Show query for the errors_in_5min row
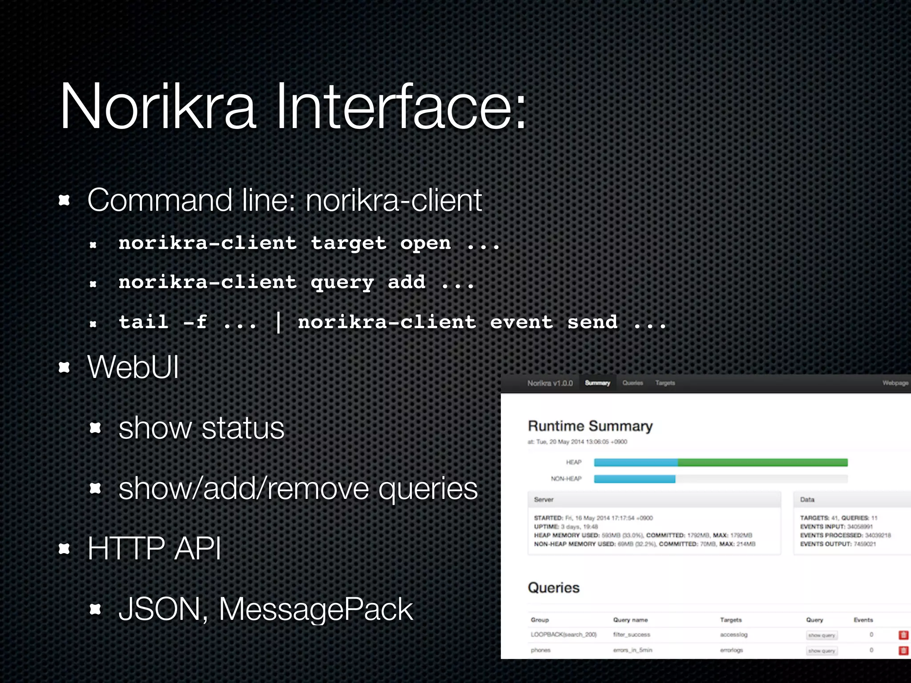The image size is (911, 683). (x=822, y=651)
